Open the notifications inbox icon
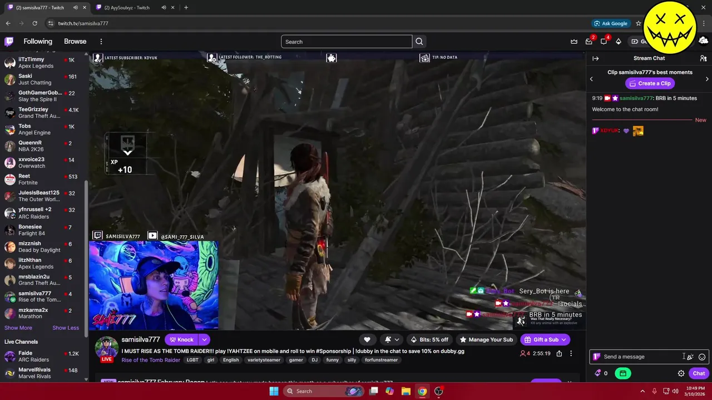 [x=589, y=41]
